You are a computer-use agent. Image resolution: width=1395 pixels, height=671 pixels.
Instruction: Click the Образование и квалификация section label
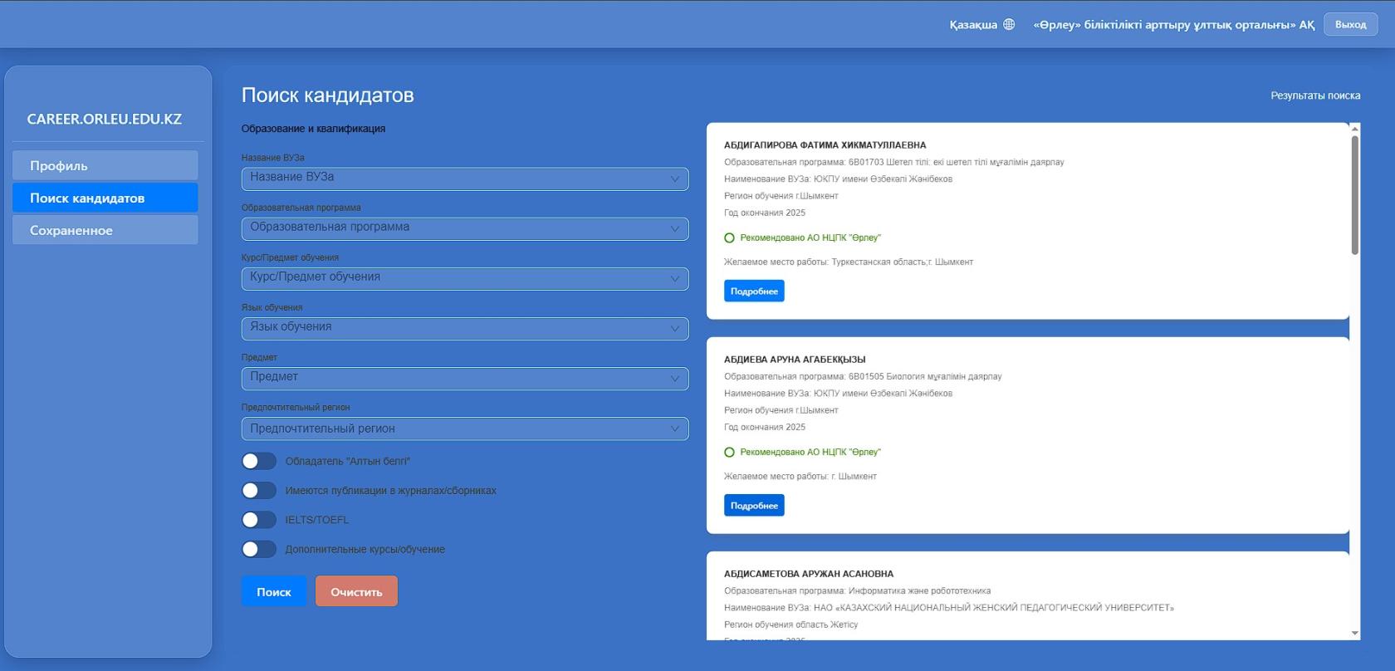(x=313, y=129)
